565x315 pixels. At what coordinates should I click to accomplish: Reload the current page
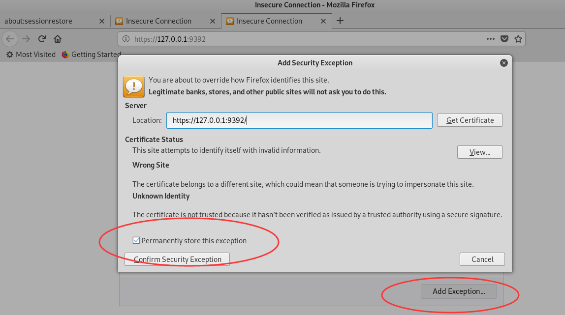tap(42, 39)
